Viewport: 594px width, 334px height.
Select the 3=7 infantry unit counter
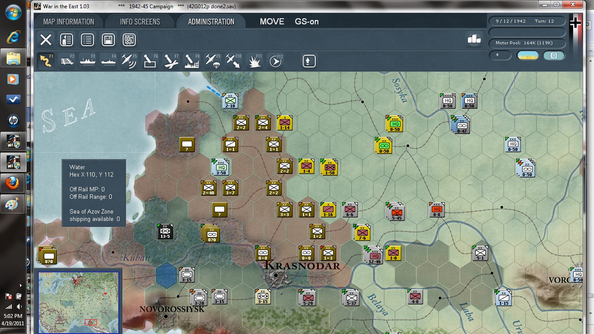click(x=230, y=188)
